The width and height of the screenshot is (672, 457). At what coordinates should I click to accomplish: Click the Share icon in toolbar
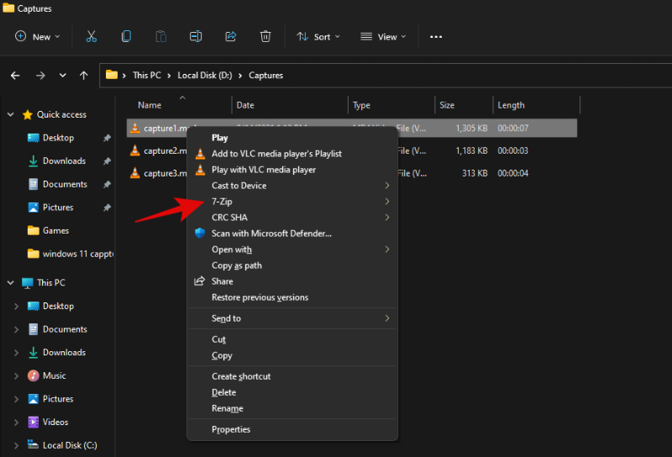tap(231, 36)
